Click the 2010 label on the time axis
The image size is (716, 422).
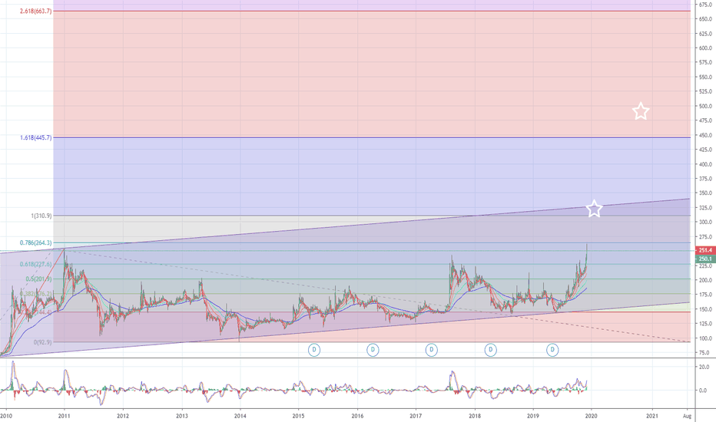tap(6, 416)
